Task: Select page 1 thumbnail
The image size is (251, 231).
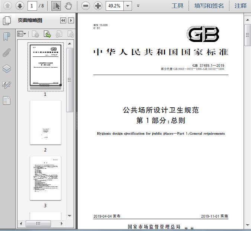Action: (45, 66)
